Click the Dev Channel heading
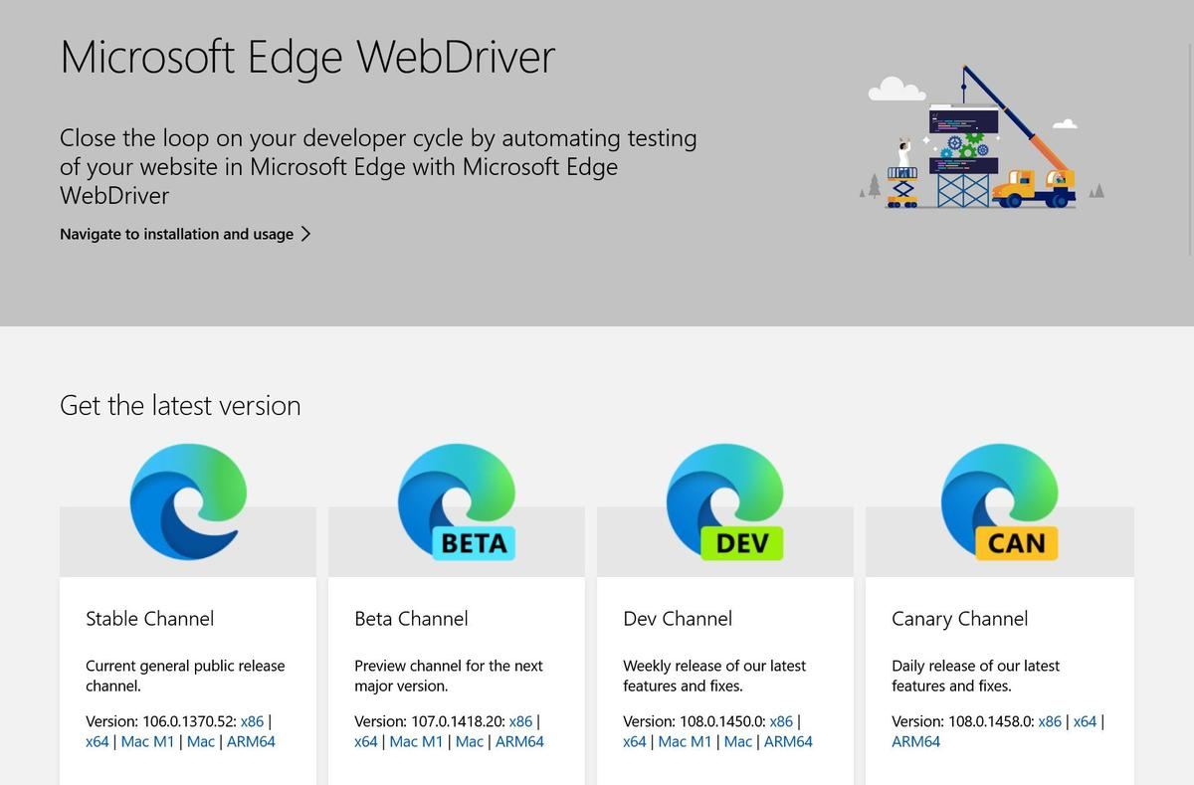The image size is (1194, 785). pyautogui.click(x=678, y=619)
